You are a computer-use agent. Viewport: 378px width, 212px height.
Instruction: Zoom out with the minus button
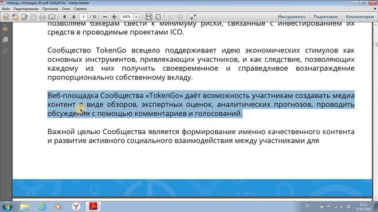pyautogui.click(x=105, y=16)
